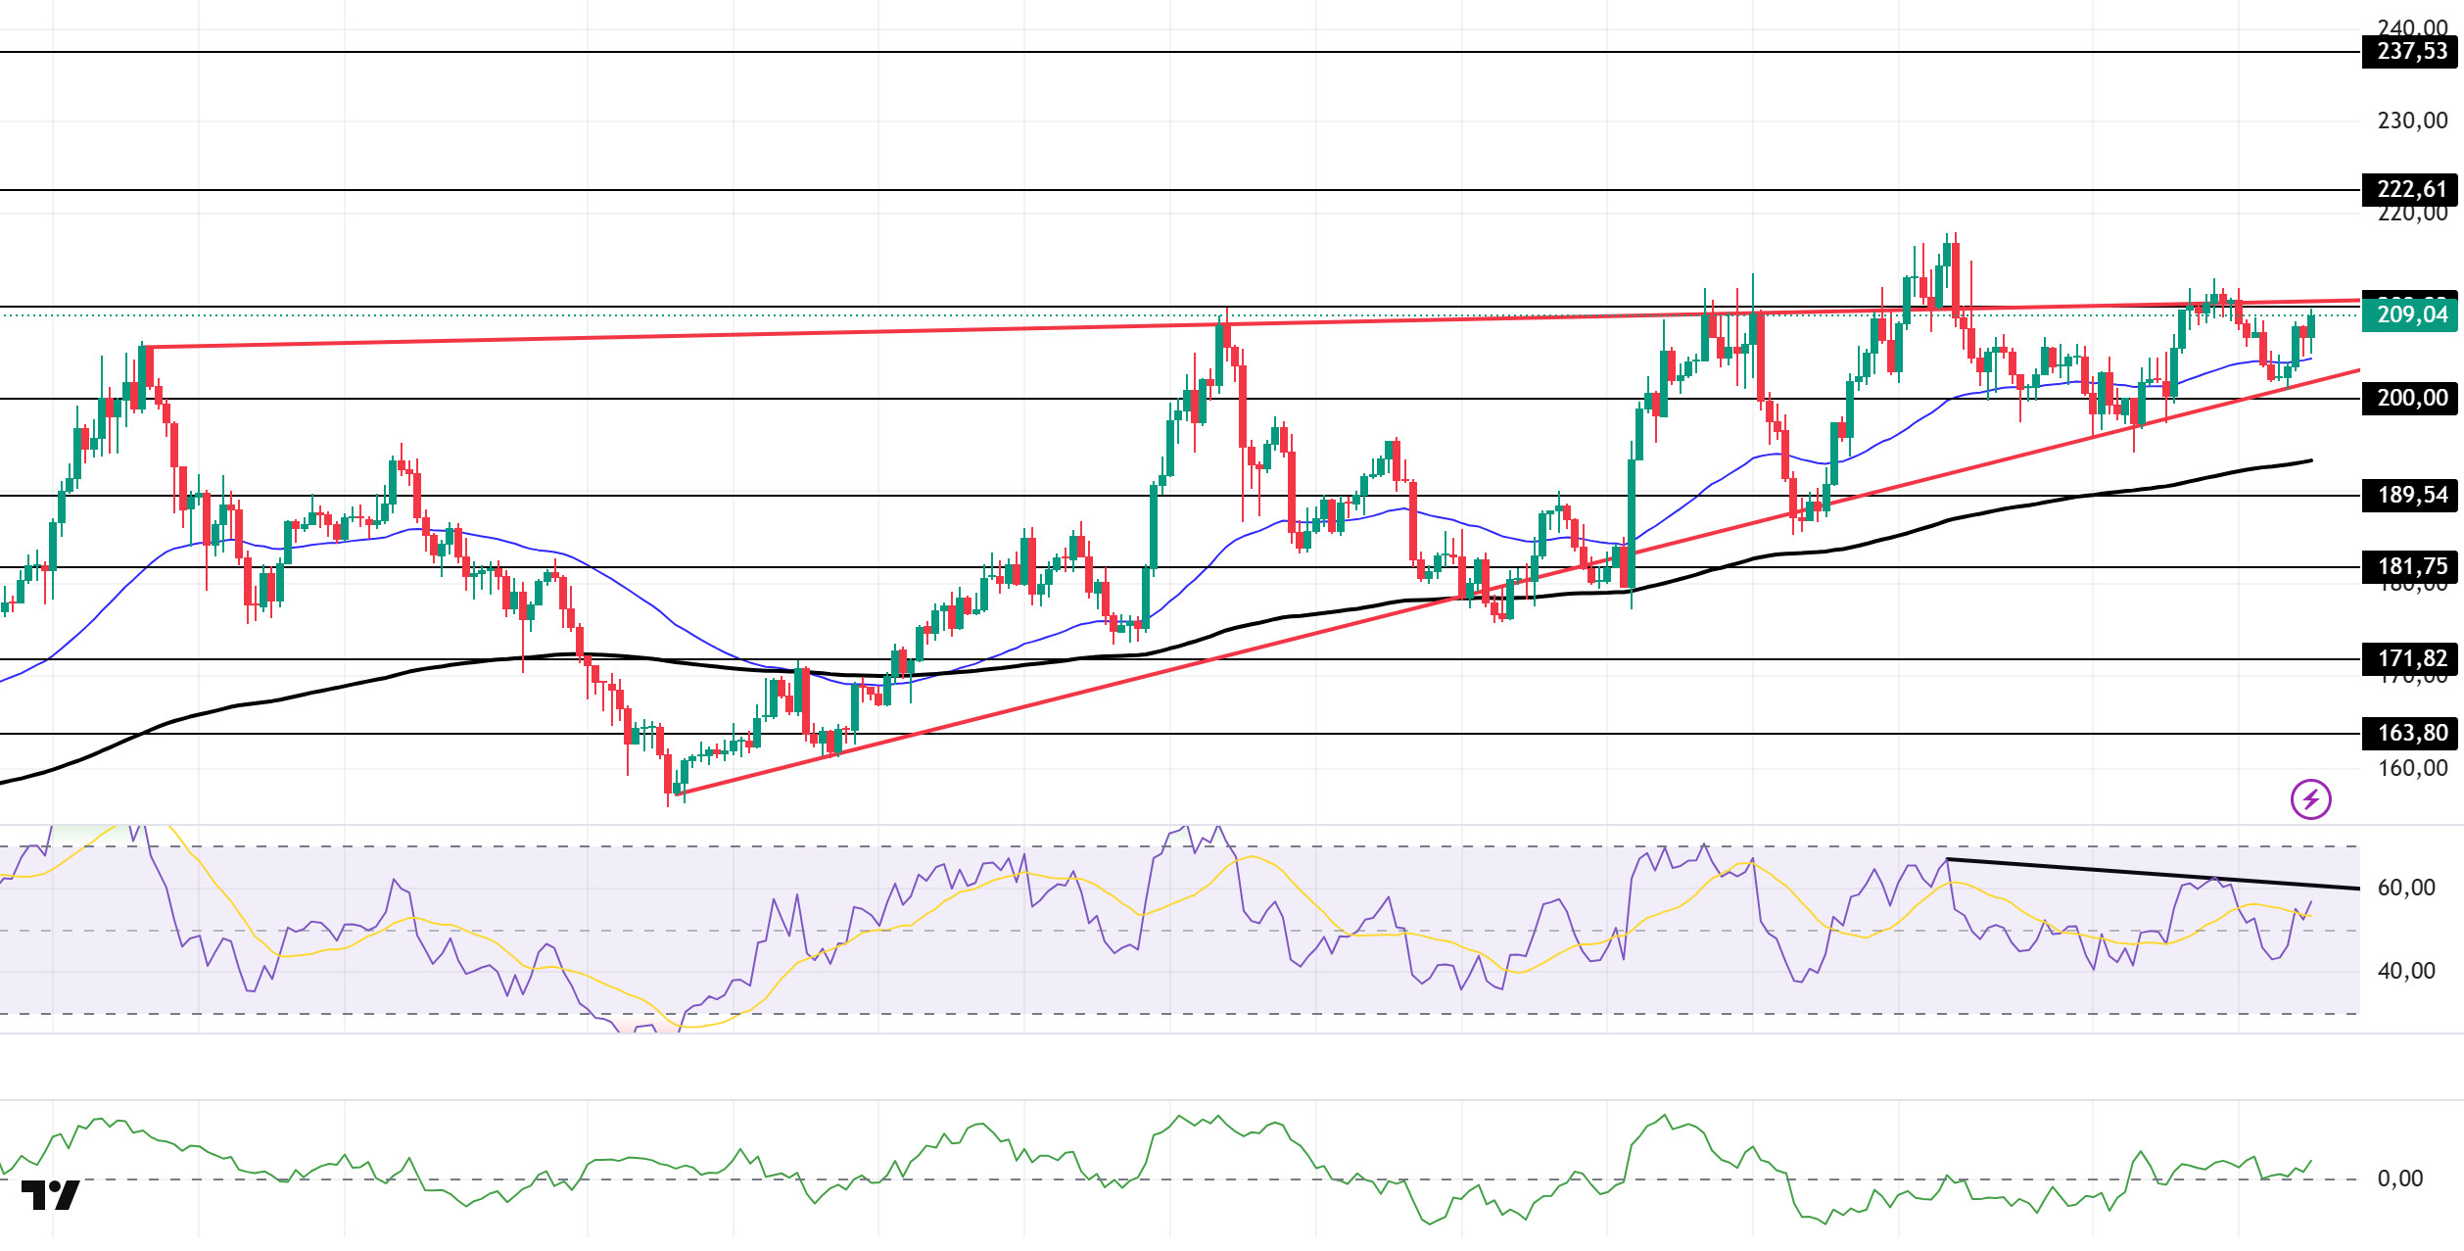This screenshot has height=1251, width=2464.
Task: Select the 222,61 price level label
Action: click(x=2410, y=189)
